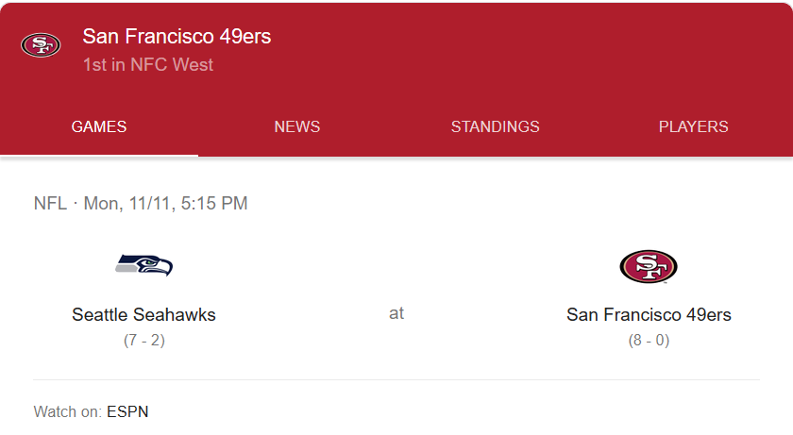Select the STANDINGS tab

click(495, 126)
